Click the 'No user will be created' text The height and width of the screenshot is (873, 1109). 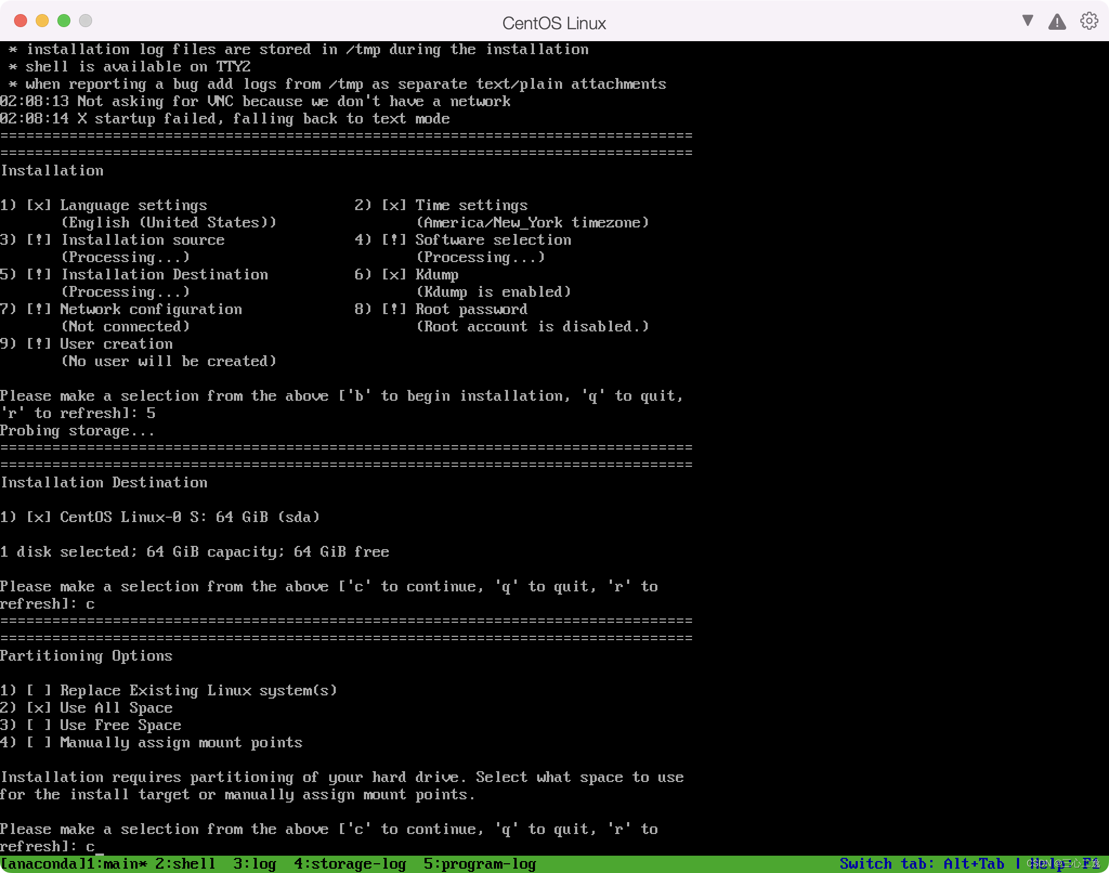[x=168, y=361]
